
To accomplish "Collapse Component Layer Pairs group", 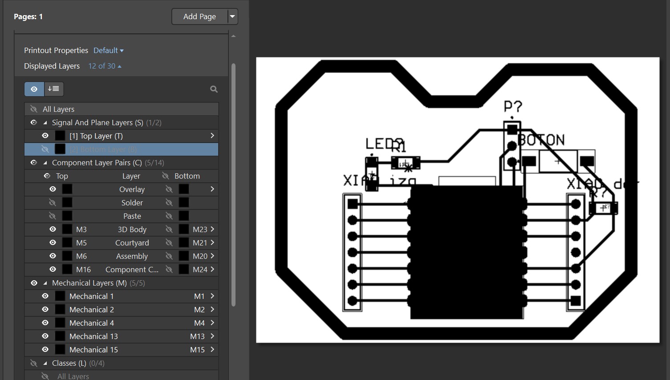I will click(x=45, y=163).
